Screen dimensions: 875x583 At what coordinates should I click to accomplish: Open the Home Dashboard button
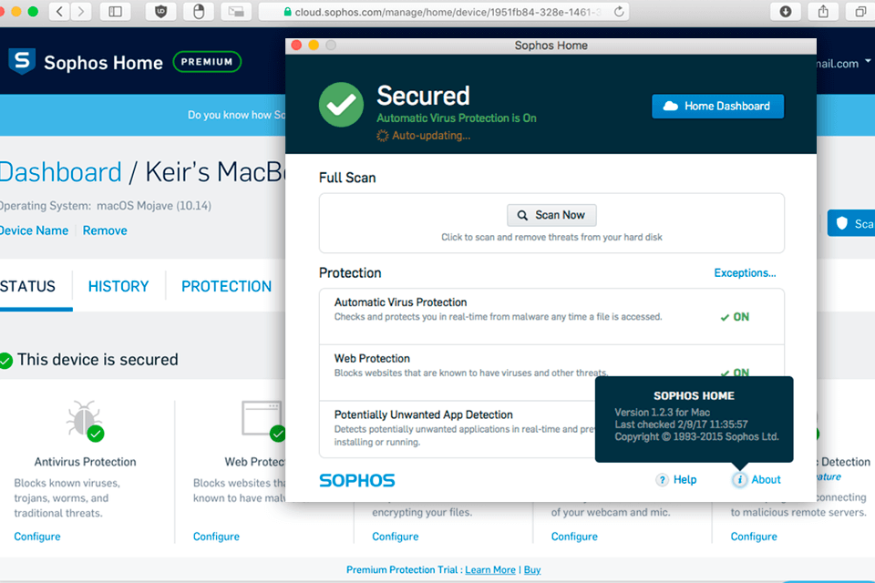pyautogui.click(x=717, y=106)
